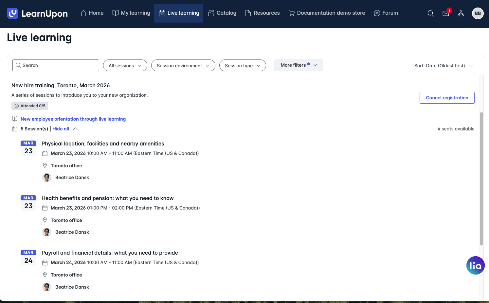489x303 pixels.
Task: Click the "4 seats available" text
Action: coord(456,129)
